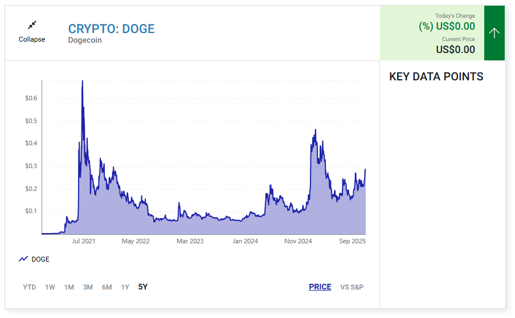Click the $0.5 y-axis label

click(x=31, y=121)
